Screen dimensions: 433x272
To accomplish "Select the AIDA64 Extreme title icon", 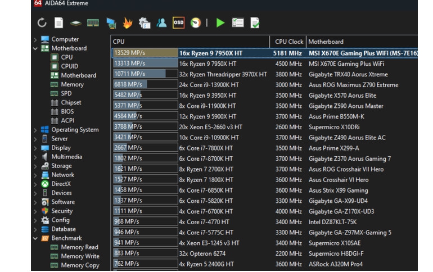I will pos(38,3).
